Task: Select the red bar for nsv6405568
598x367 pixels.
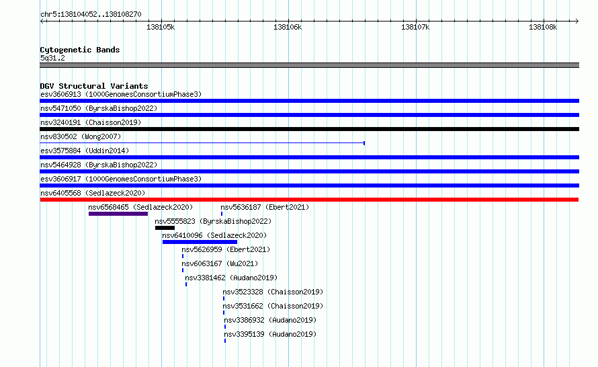Action: 309,200
